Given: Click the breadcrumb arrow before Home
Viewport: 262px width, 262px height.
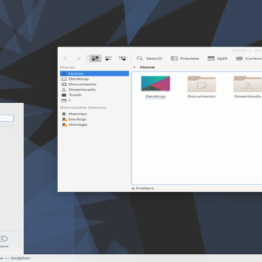Looking at the screenshot, I should 134,67.
